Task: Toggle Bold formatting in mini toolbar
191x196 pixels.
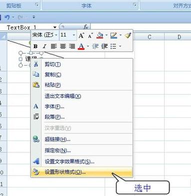Action: coord(35,46)
